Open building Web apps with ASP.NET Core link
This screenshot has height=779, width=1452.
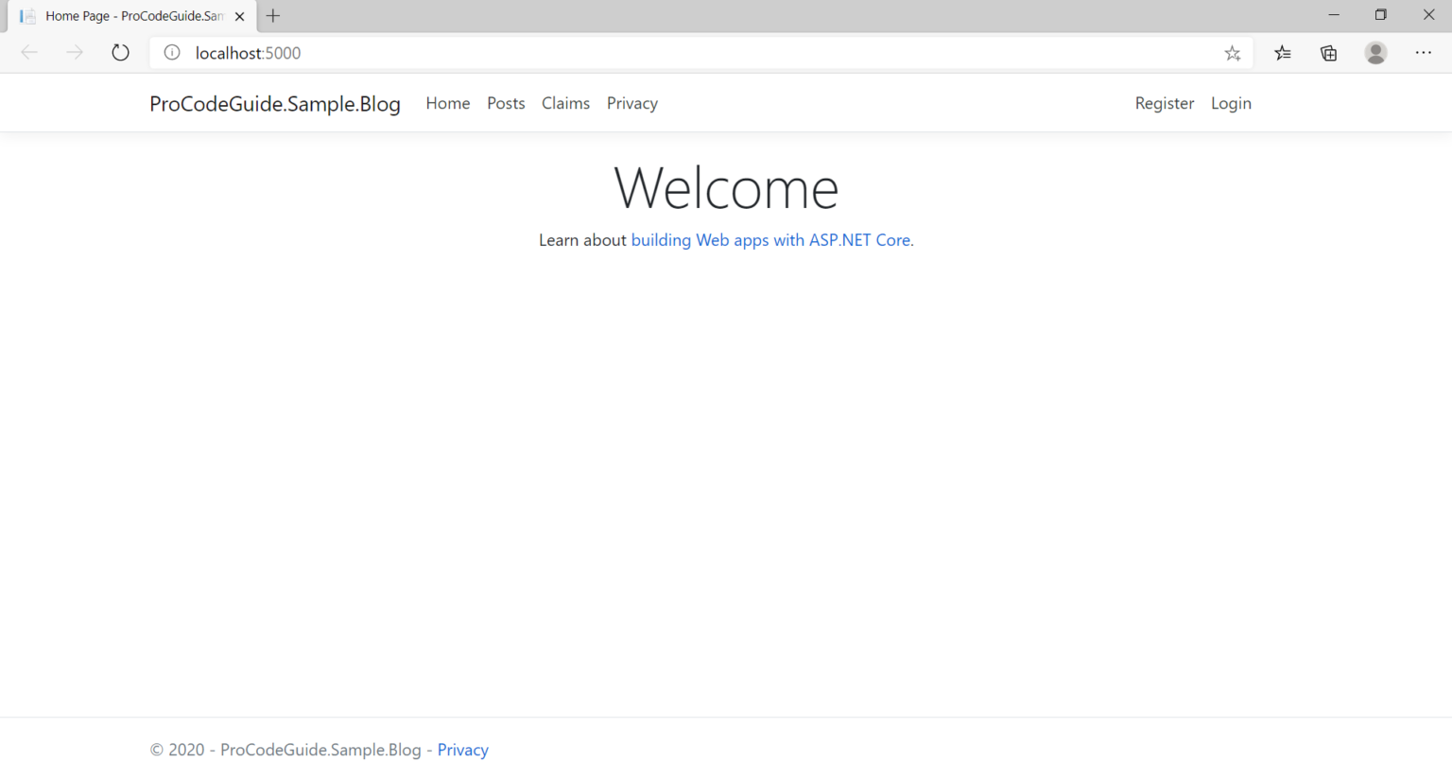tap(770, 240)
